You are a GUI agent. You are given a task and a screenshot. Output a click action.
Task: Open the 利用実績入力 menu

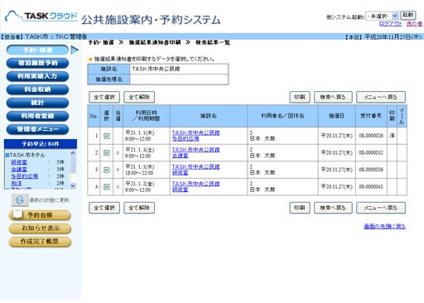pyautogui.click(x=37, y=76)
